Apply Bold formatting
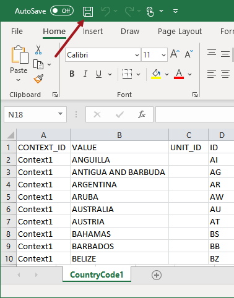This screenshot has height=298, width=234. pos(72,74)
